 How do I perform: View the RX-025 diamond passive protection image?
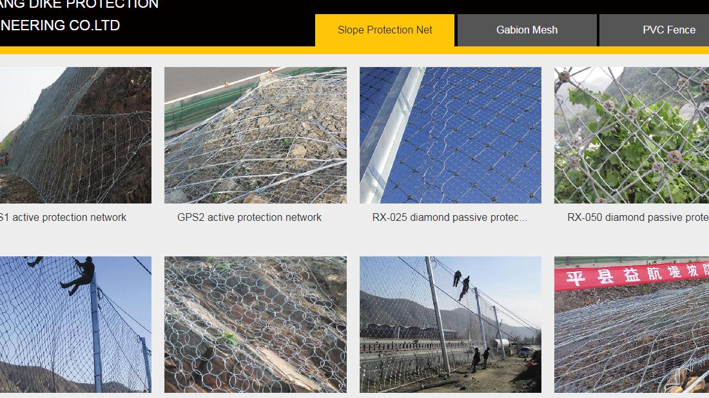coord(451,135)
